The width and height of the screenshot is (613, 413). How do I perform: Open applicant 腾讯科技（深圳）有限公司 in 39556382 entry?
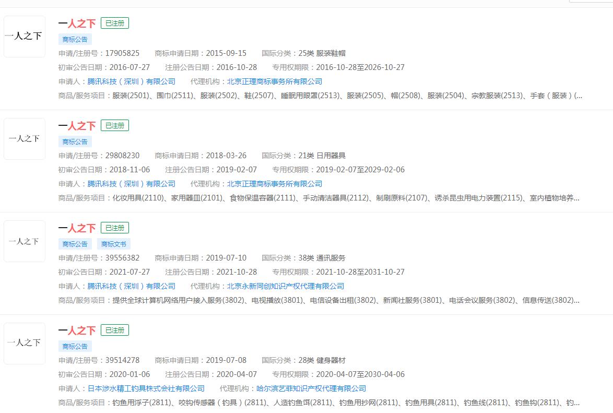(132, 286)
